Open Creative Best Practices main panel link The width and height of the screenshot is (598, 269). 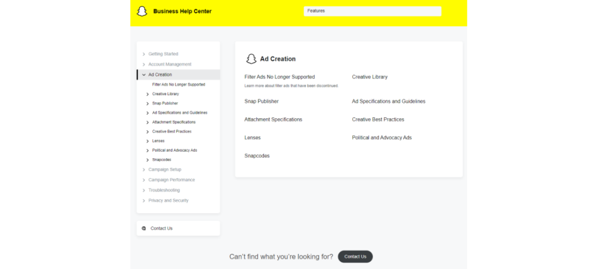click(x=378, y=120)
